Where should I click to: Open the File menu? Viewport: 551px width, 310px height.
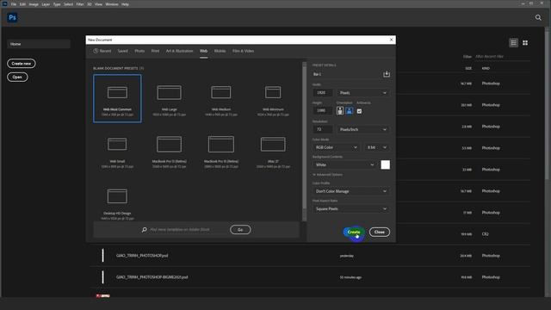pyautogui.click(x=14, y=4)
